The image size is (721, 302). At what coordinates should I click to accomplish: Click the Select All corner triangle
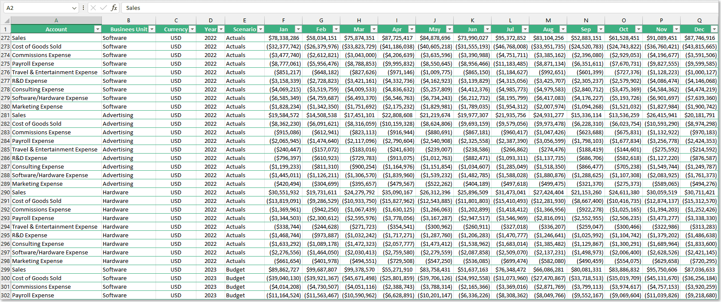7,20
